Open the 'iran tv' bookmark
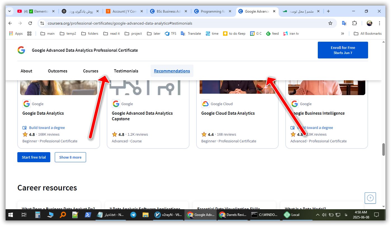391x226 pixels. pos(291,33)
